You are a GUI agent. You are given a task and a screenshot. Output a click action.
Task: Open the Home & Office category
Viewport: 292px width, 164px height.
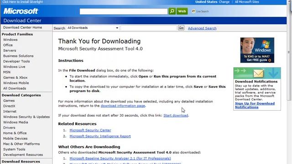click(15, 133)
